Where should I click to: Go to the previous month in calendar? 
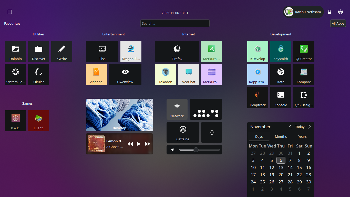coord(290,127)
